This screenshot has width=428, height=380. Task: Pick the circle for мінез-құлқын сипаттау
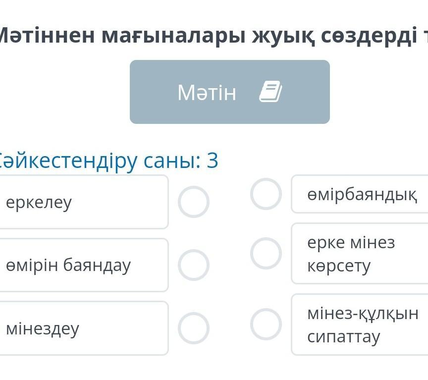click(266, 325)
